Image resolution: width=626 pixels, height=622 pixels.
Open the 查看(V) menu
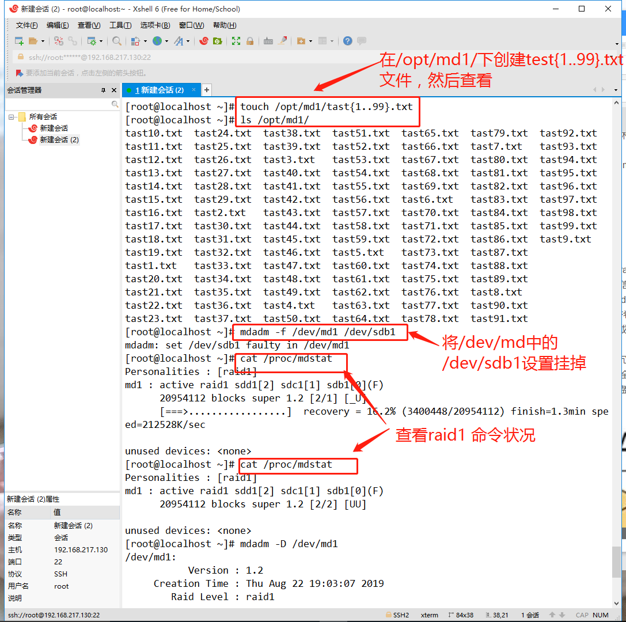pyautogui.click(x=89, y=25)
